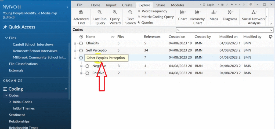Image resolution: width=275 pixels, height=129 pixels.
Task: Switch to the Create ribbon tab
Action: coord(127,5)
